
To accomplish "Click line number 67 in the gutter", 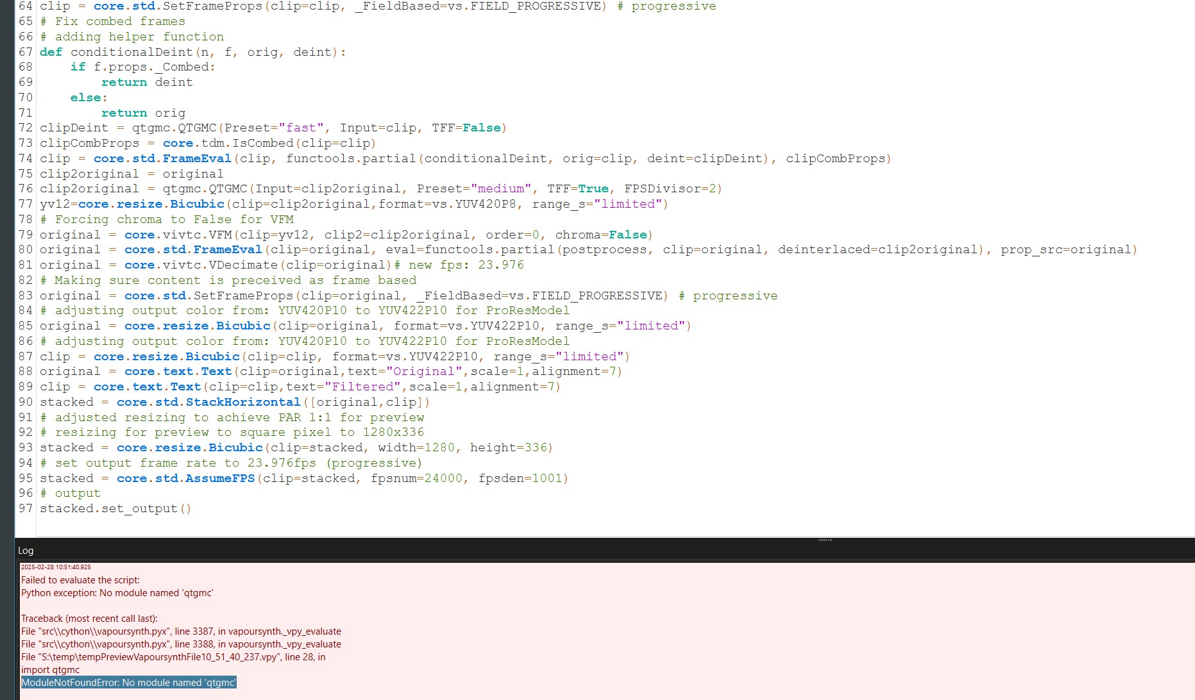I will coord(26,52).
